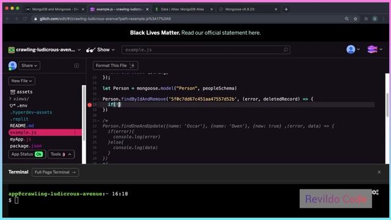Screen dimensions: 391x220
Task: Click the browser forward arrow
Action: point(16,19)
